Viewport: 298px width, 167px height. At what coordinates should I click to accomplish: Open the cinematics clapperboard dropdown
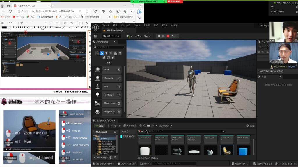point(147,36)
